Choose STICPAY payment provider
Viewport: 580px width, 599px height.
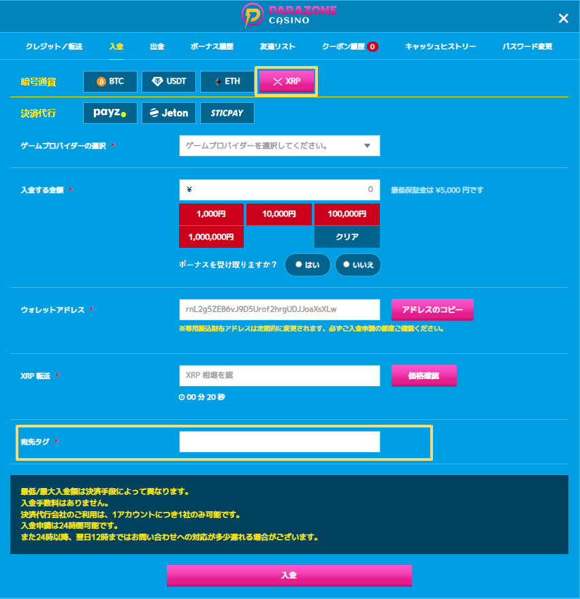click(x=227, y=113)
